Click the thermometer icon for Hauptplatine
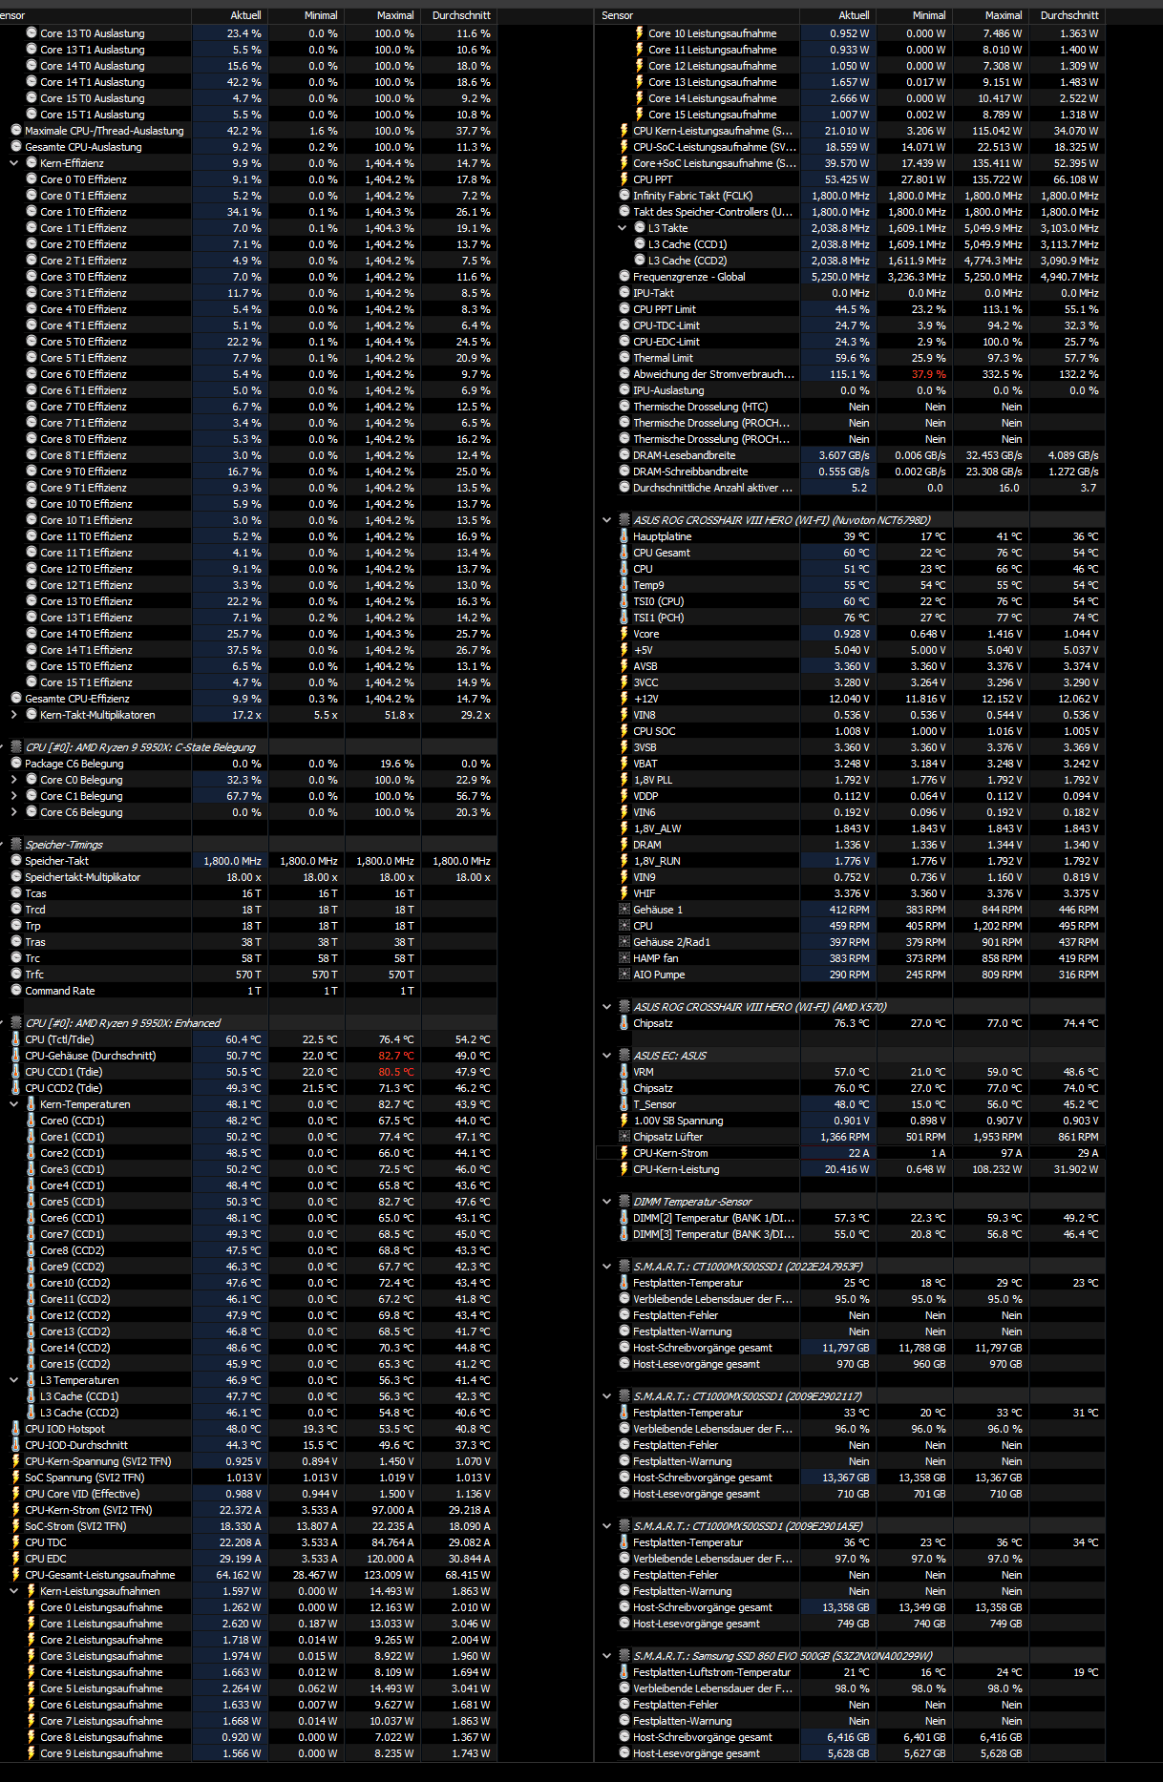This screenshot has height=1782, width=1163. 624,536
